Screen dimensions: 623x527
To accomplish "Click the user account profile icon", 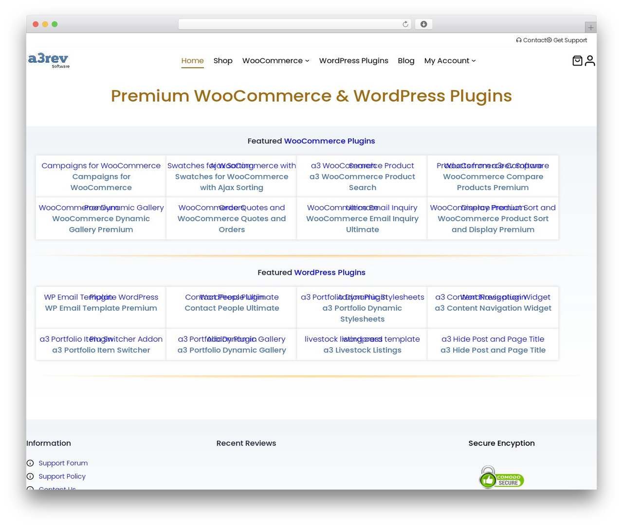I will tap(590, 61).
